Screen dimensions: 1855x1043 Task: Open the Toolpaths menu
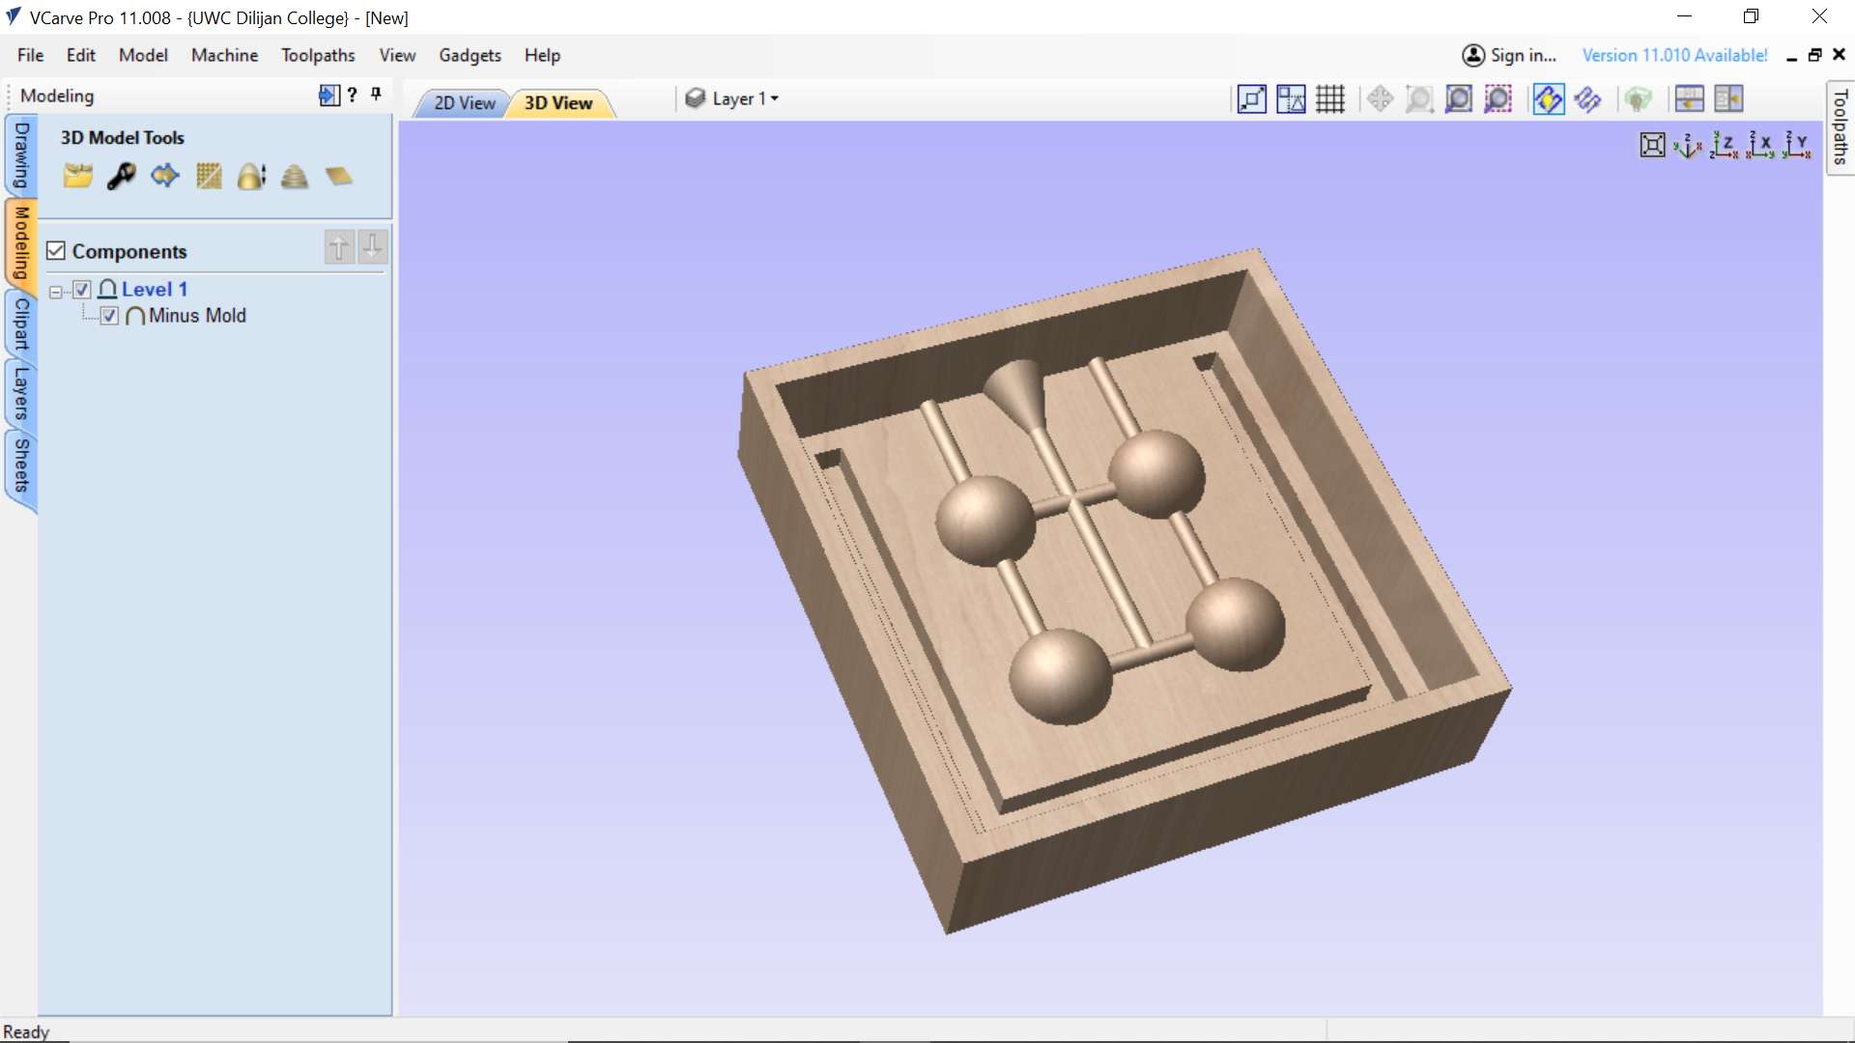click(x=318, y=55)
